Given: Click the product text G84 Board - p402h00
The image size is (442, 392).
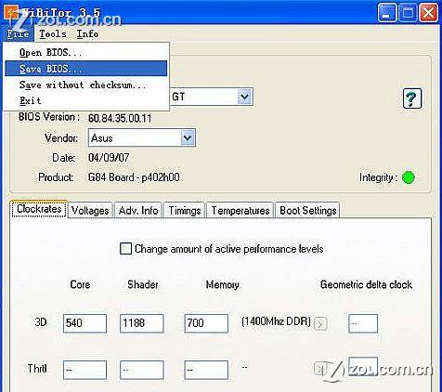Looking at the screenshot, I should pyautogui.click(x=134, y=177).
